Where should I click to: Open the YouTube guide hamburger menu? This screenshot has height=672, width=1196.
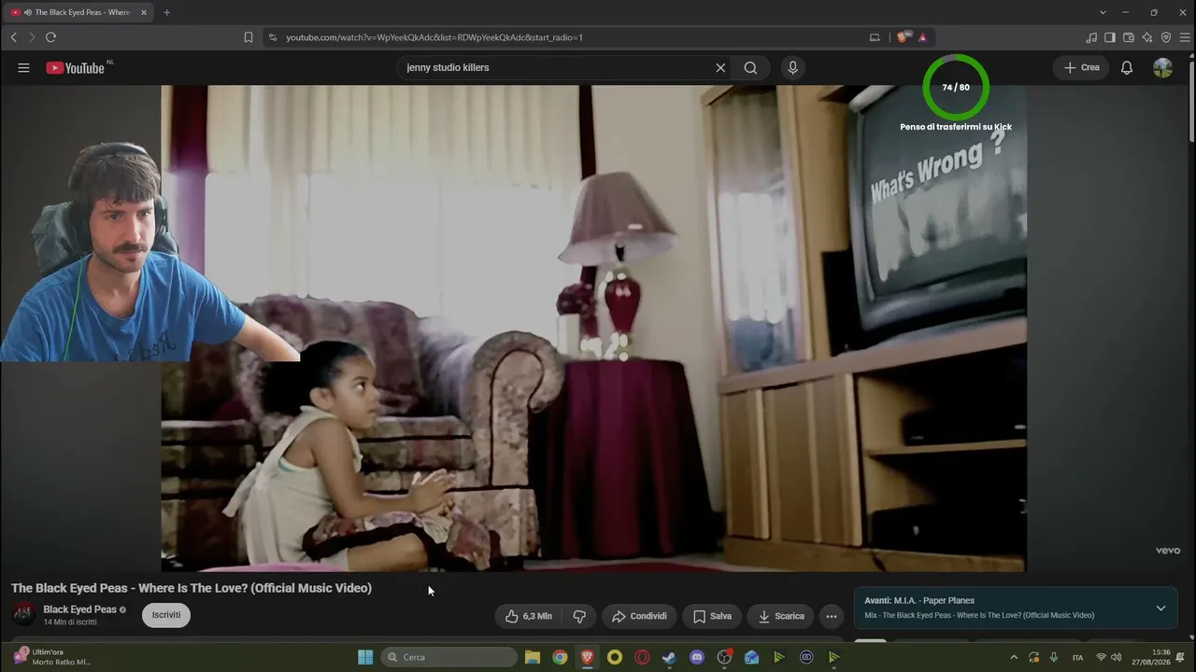(23, 67)
